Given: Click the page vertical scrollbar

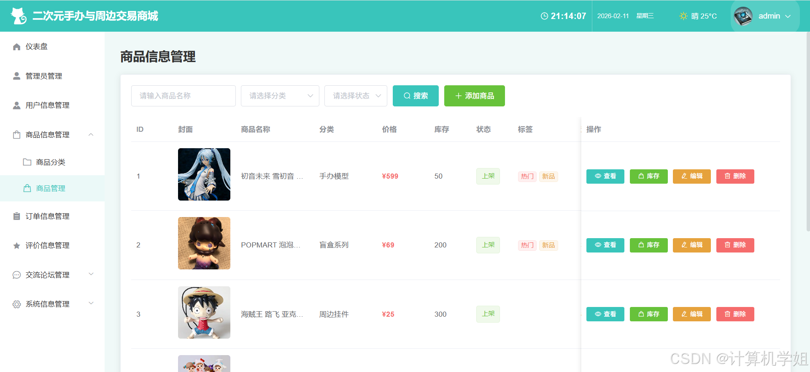Looking at the screenshot, I should tap(808, 131).
